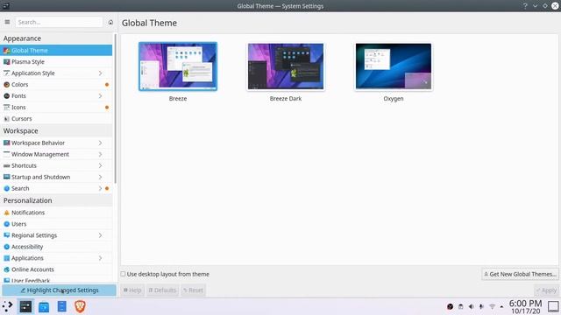Image resolution: width=561 pixels, height=315 pixels.
Task: Click the clock showing 6:00 PM
Action: tap(525, 304)
